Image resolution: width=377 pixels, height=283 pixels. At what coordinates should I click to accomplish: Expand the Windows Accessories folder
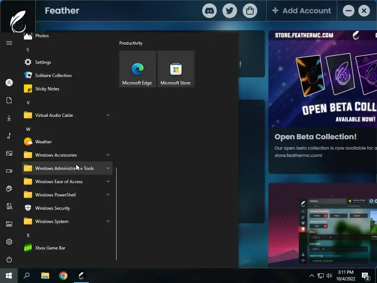click(x=67, y=155)
